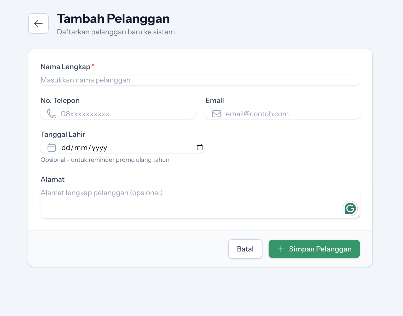Select the email@contoh.com input field
403x316 pixels.
tap(289, 114)
